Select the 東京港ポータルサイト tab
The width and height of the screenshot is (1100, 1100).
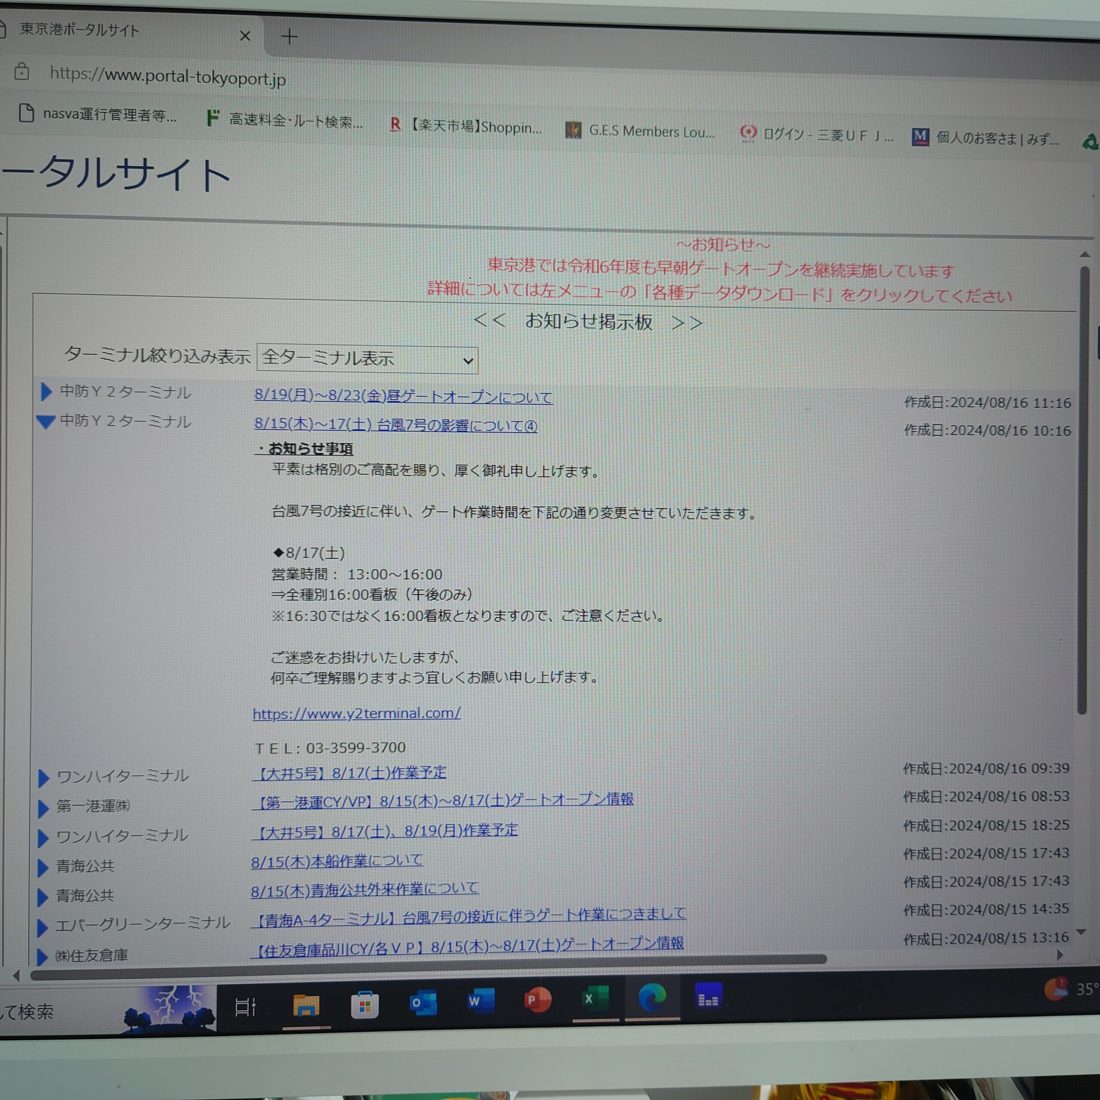coord(80,30)
